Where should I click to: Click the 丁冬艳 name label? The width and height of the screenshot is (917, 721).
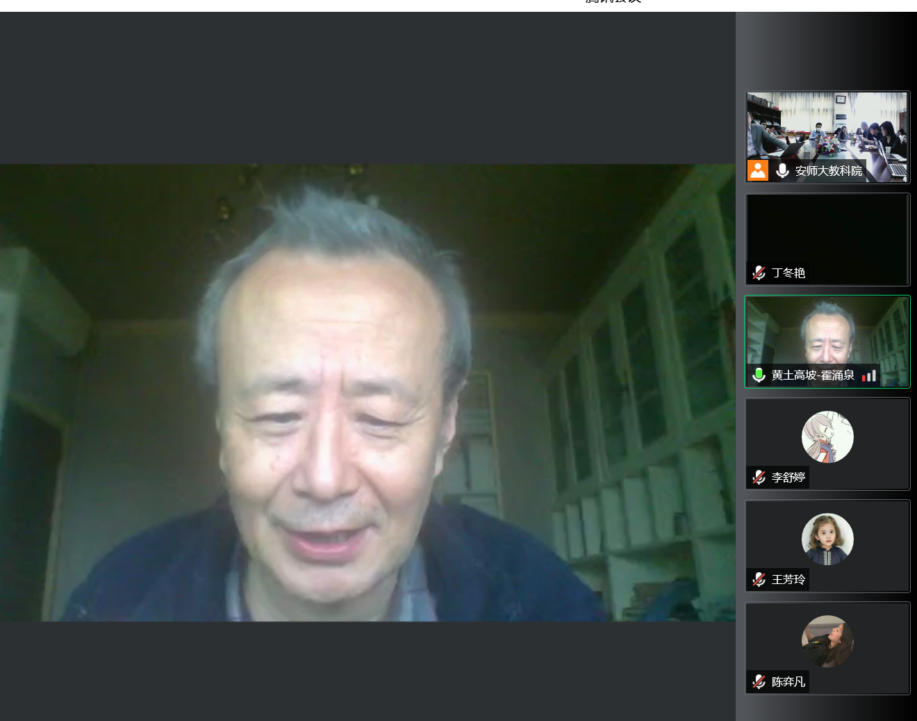[x=788, y=273]
